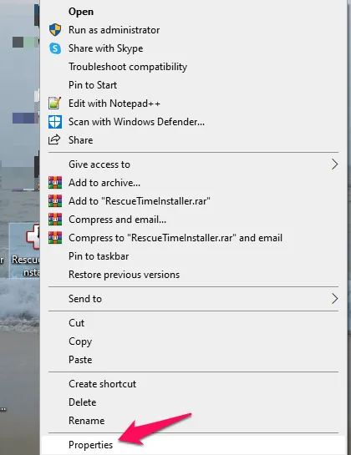Open the Send to entry
Viewport: 351px width, 455px height.
(x=193, y=299)
